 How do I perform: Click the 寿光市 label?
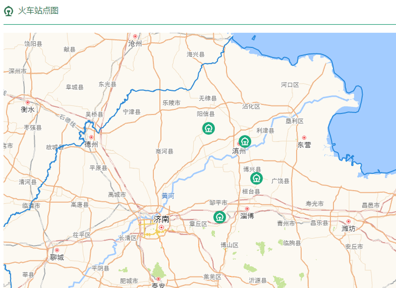click(x=315, y=204)
